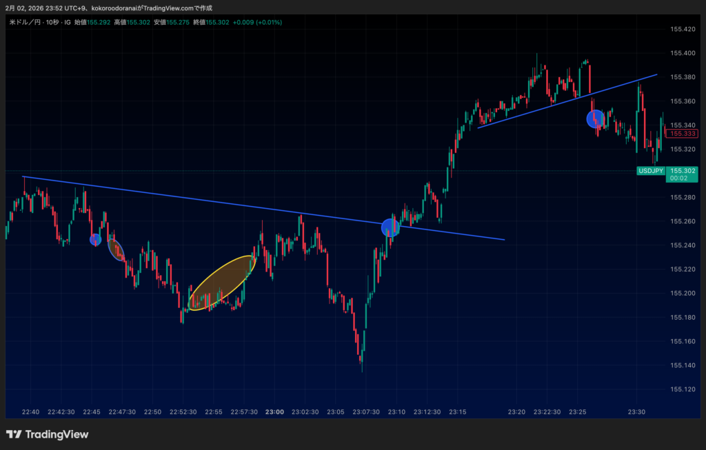Select the blue circle on the descending trend line
This screenshot has height=450, width=706.
tap(390, 227)
